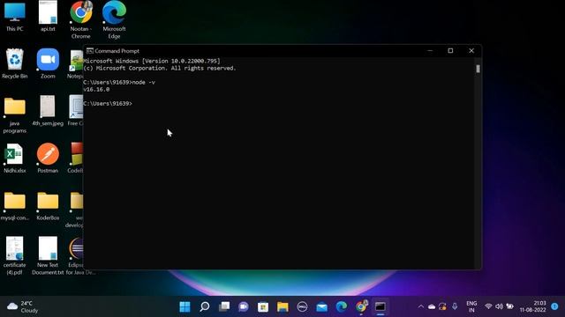This screenshot has width=565, height=317.
Task: Open Wi-Fi network tray icon
Action: tap(488, 306)
